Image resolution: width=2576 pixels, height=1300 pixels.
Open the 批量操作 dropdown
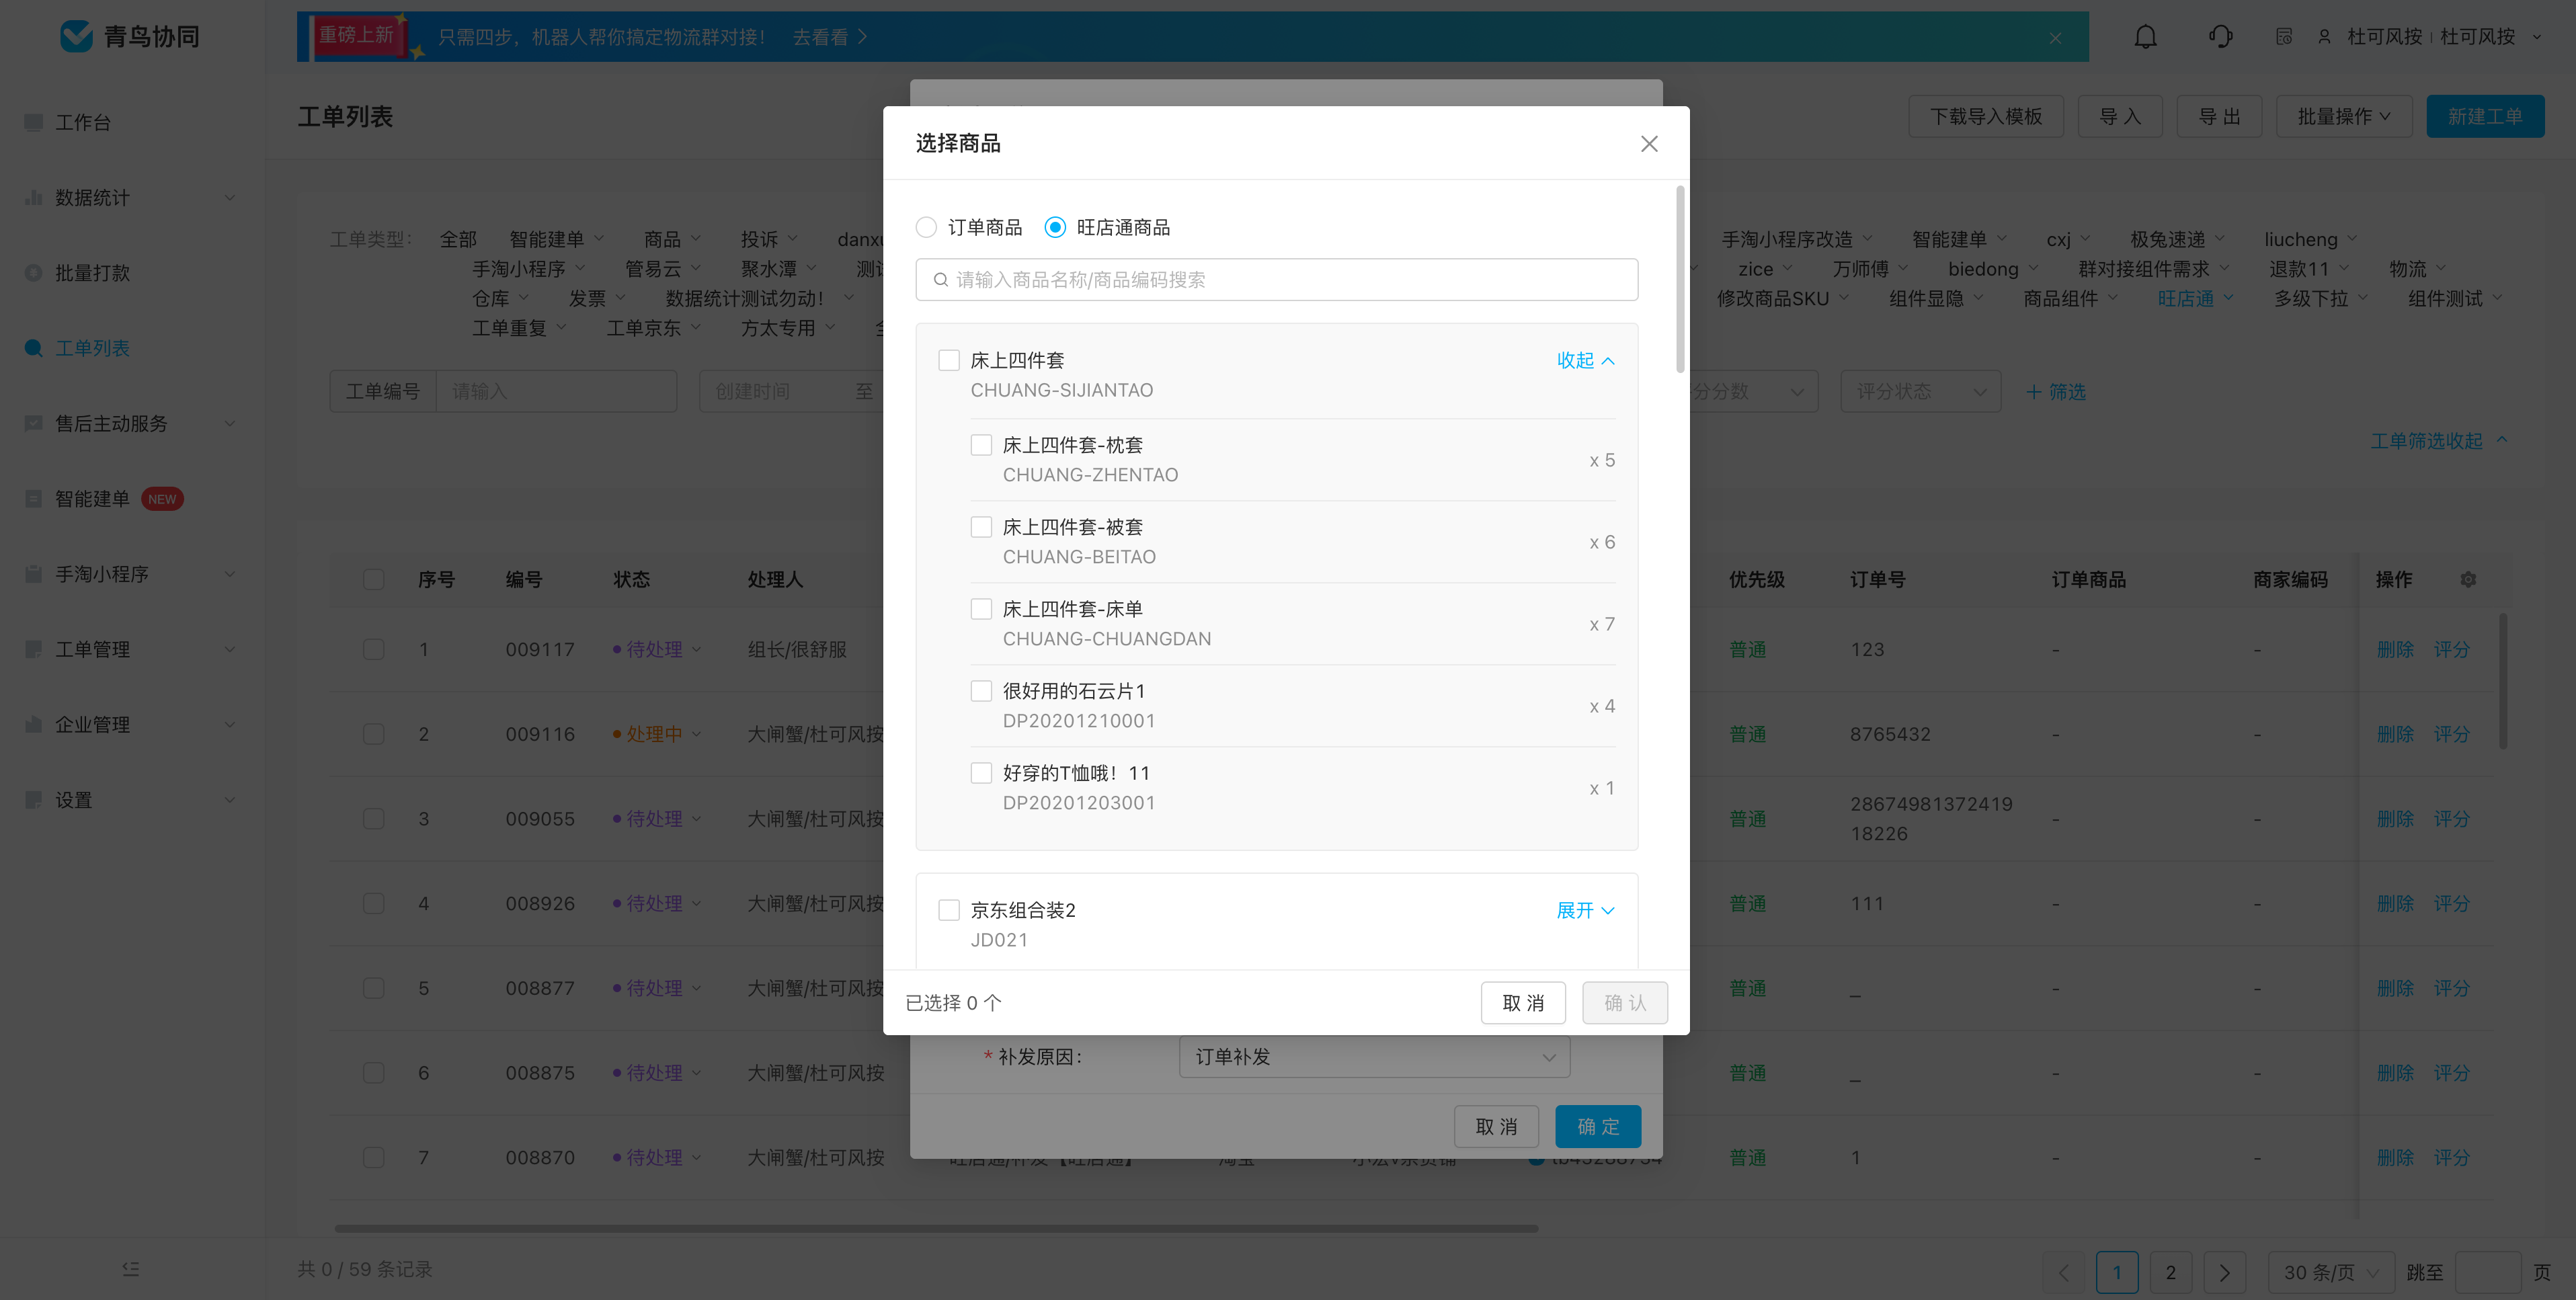tap(2343, 117)
